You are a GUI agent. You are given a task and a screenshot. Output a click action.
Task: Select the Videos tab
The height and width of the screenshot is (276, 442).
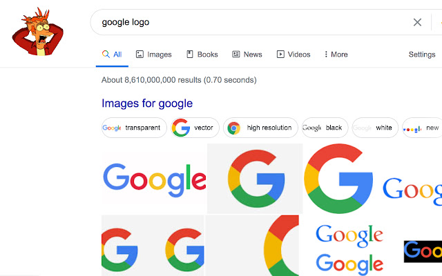pos(294,55)
